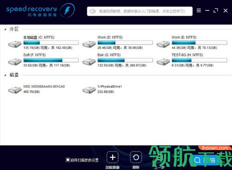Click the '465.76(GB)' disk size text

pyautogui.click(x=32, y=92)
